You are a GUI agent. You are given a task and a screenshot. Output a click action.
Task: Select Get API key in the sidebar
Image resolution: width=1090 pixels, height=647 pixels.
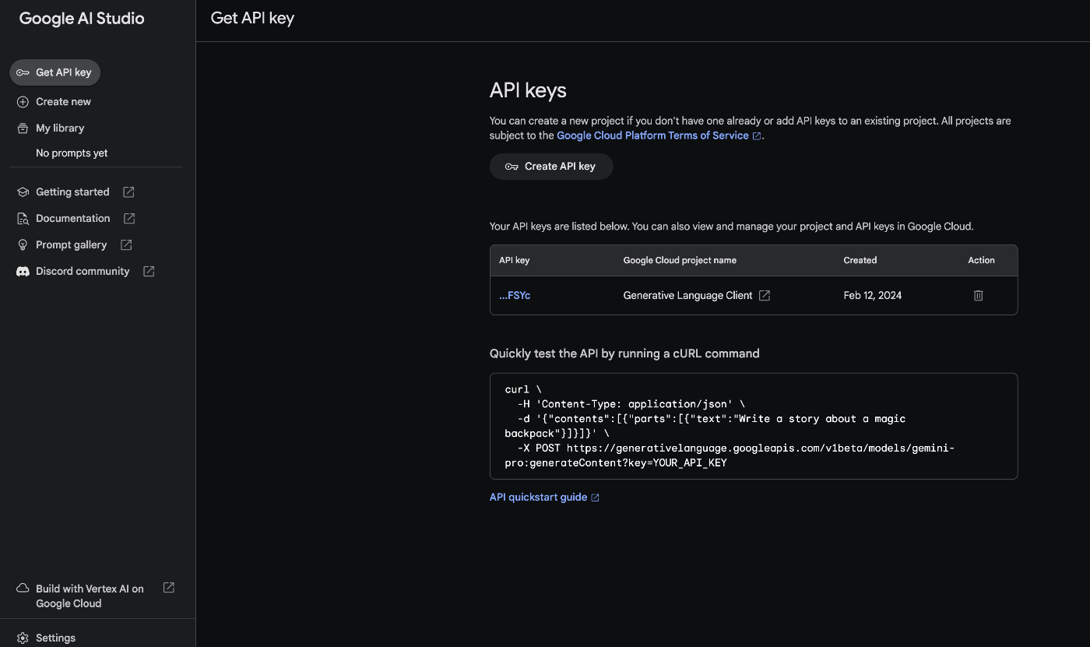tap(55, 72)
